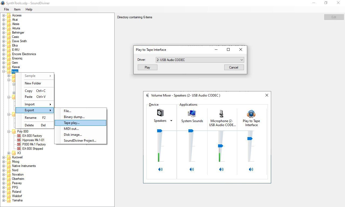Image resolution: width=345 pixels, height=207 pixels.
Task: Select the Native Instruments tree item
Action: click(24, 166)
